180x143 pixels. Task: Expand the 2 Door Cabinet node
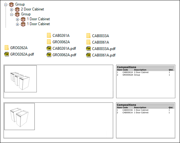pos(11,10)
